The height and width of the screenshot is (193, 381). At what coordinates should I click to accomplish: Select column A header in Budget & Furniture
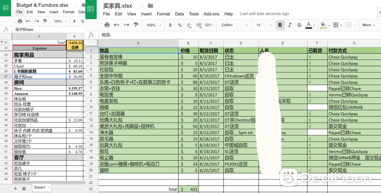click(39, 37)
